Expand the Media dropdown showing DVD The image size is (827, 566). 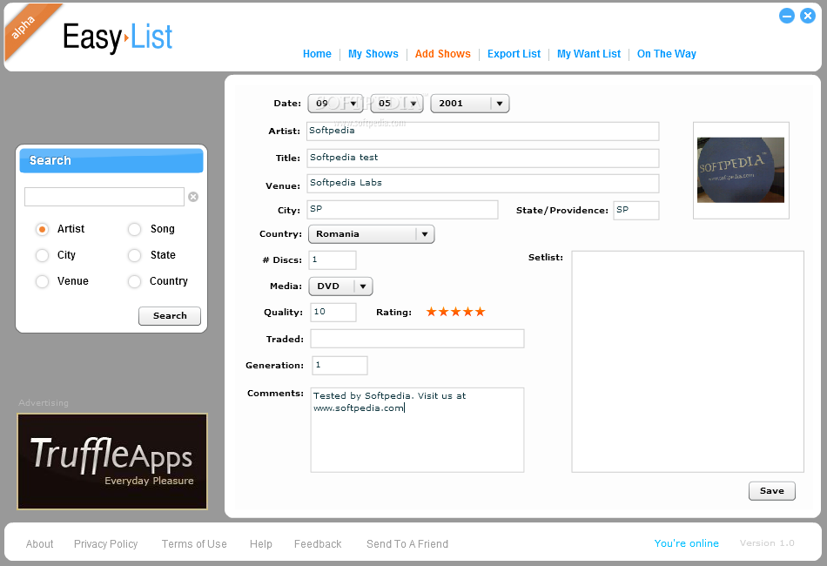point(340,286)
